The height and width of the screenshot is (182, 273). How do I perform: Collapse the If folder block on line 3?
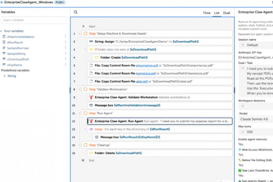tap(85, 50)
